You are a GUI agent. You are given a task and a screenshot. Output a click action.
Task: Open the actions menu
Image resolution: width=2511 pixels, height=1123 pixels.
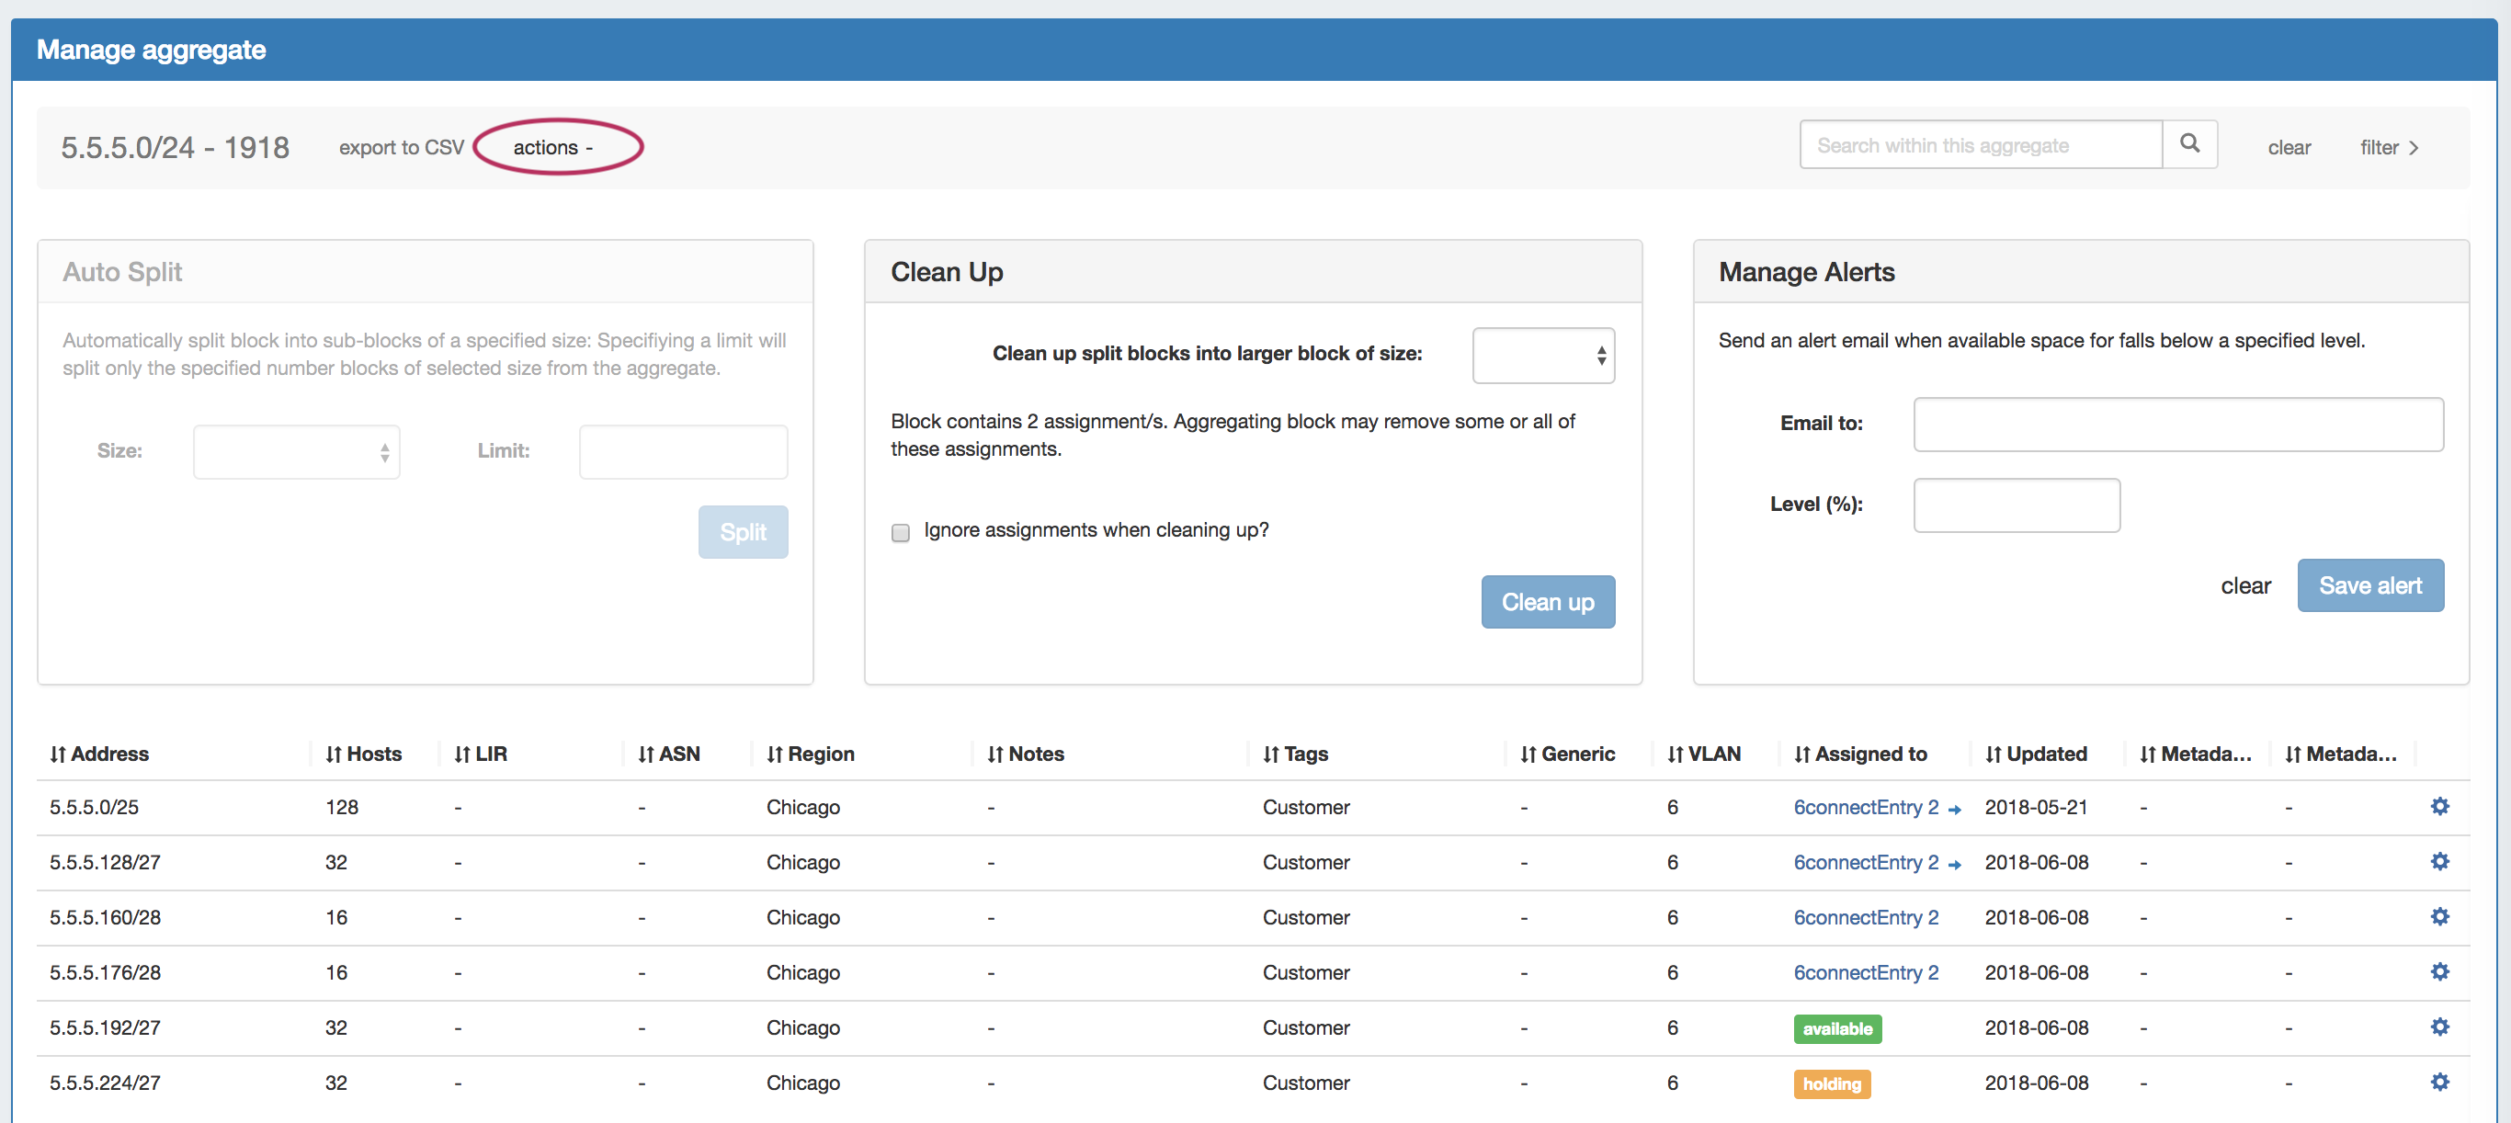point(552,147)
